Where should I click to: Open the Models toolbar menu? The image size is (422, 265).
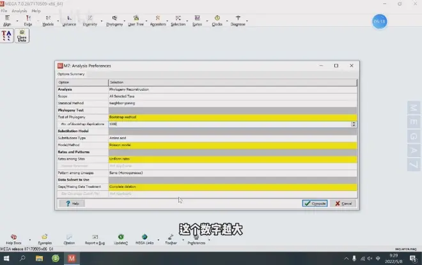tap(48, 20)
